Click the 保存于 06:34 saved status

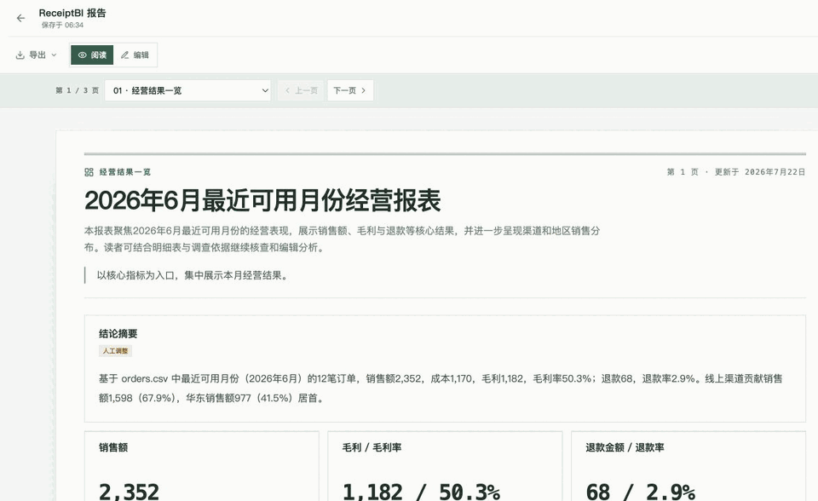click(62, 25)
